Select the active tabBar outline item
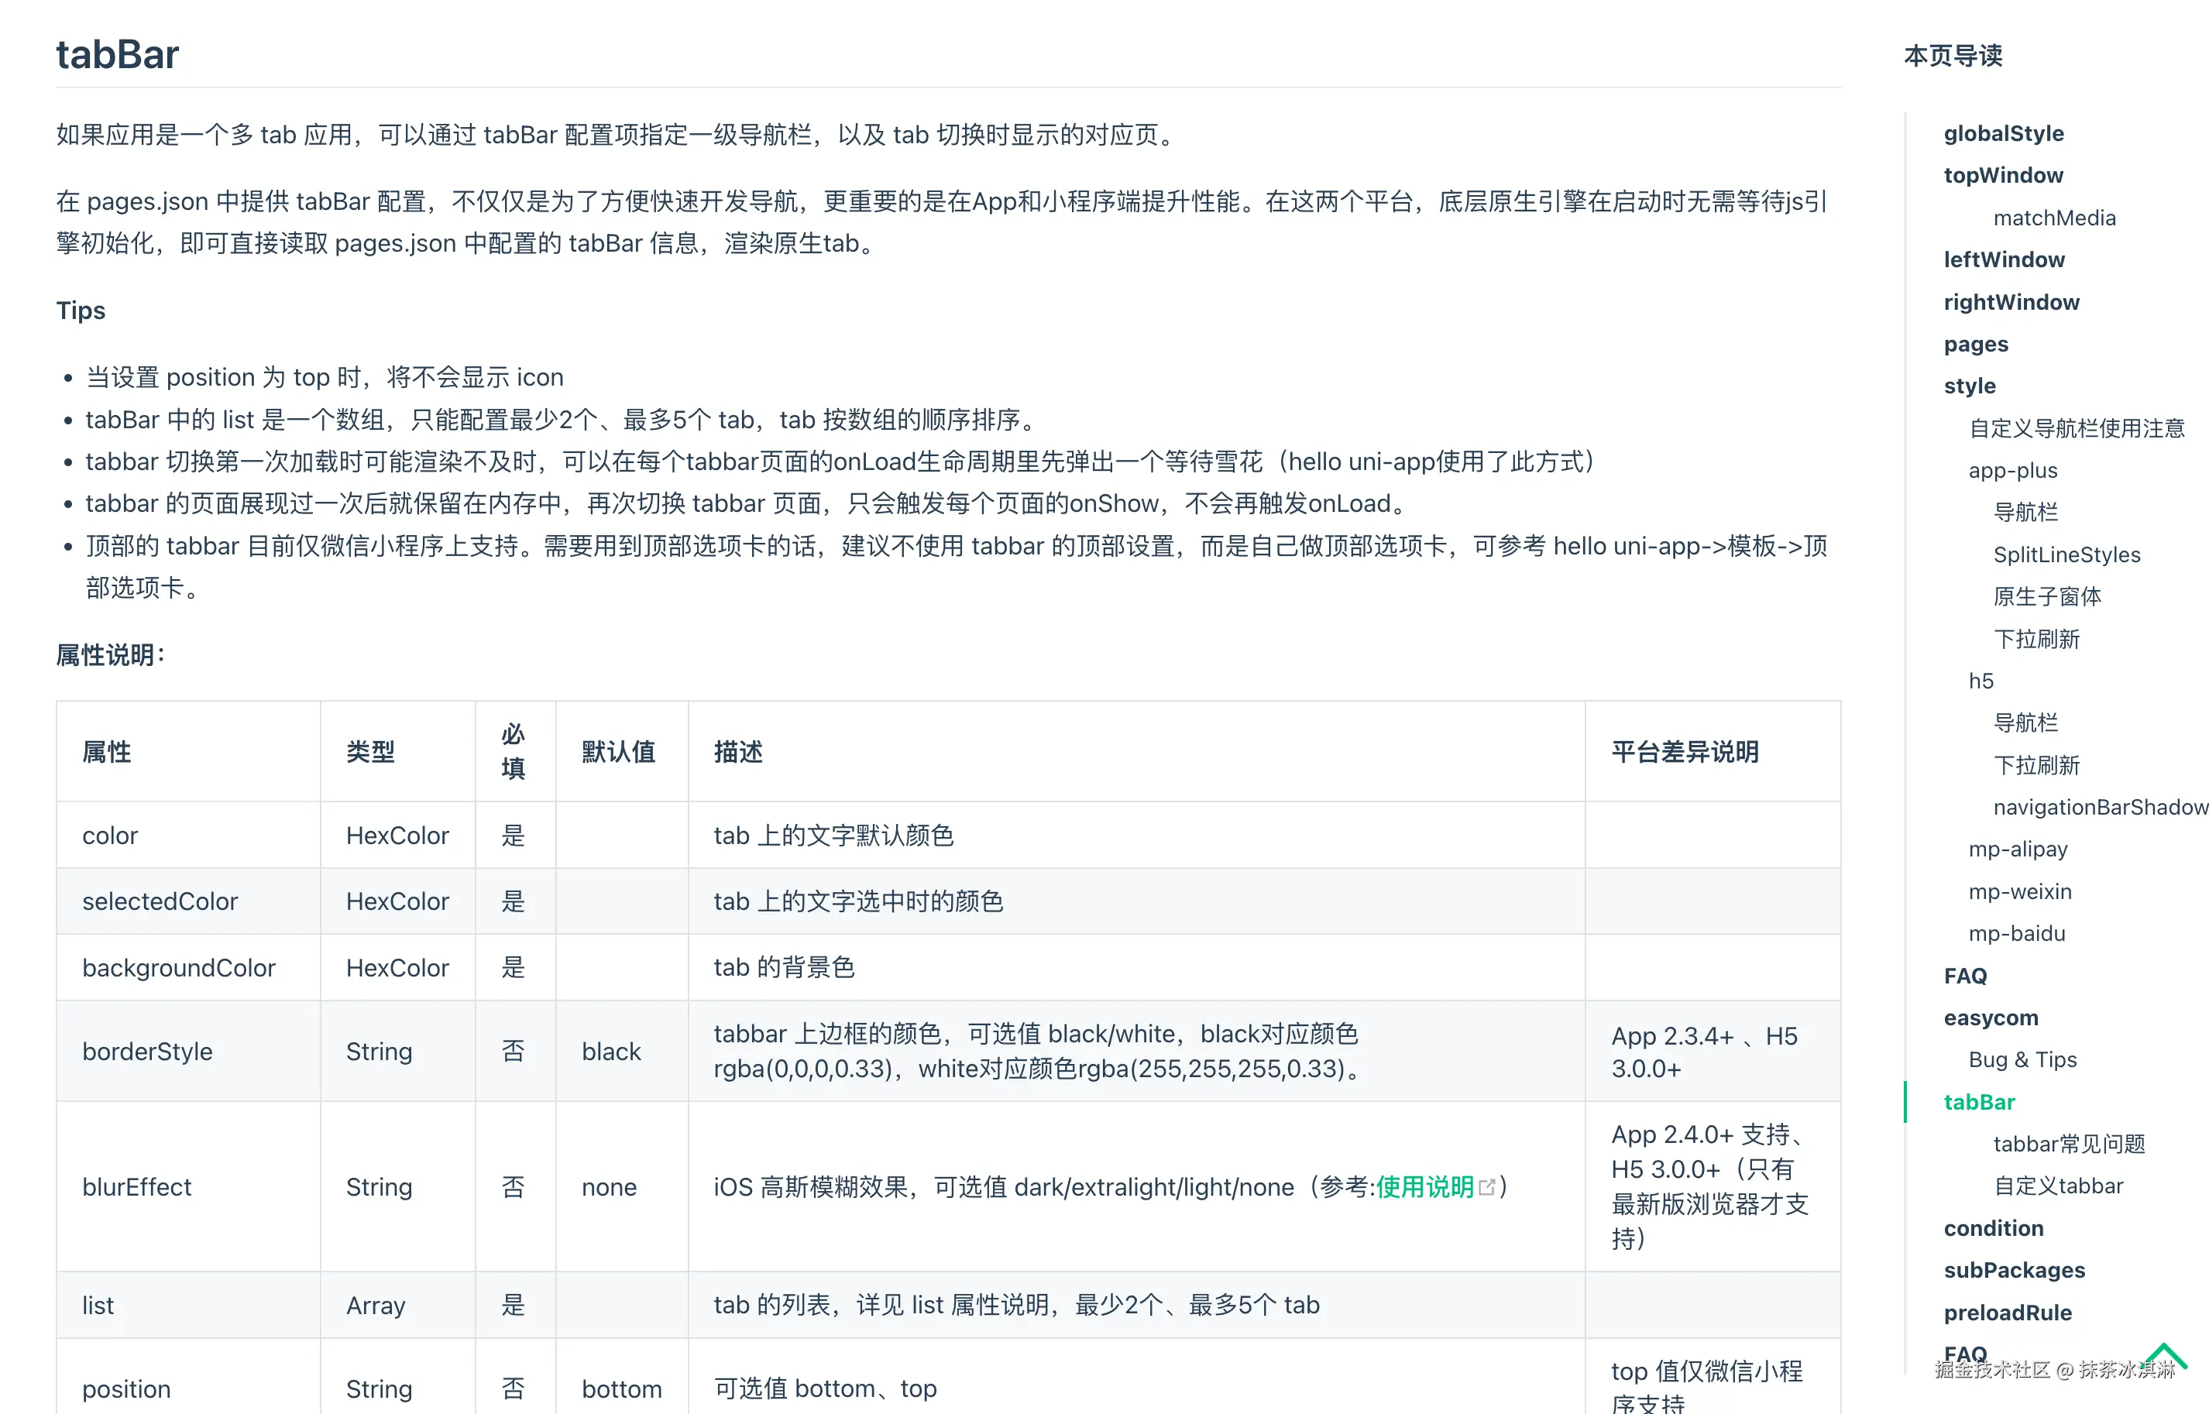2209x1414 pixels. [1978, 1102]
